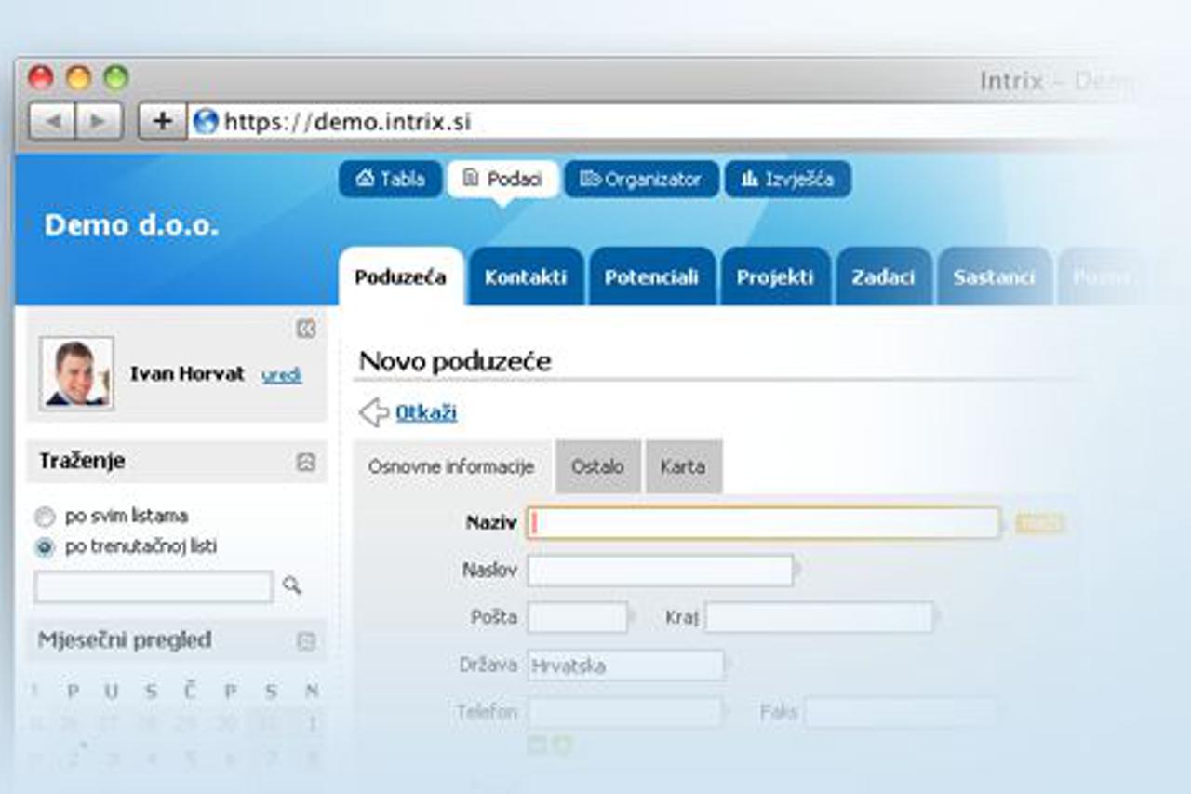This screenshot has height=794, width=1191.
Task: Open the Organizator menu
Action: [641, 180]
